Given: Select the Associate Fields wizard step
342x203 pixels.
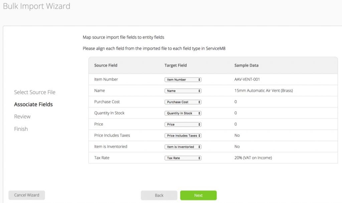Looking at the screenshot, I should coord(33,104).
